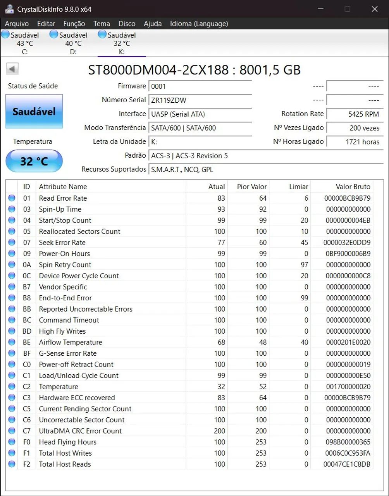Click the power-on hours value 1721 horas
Viewport: 389px width, 496px height.
(355, 142)
